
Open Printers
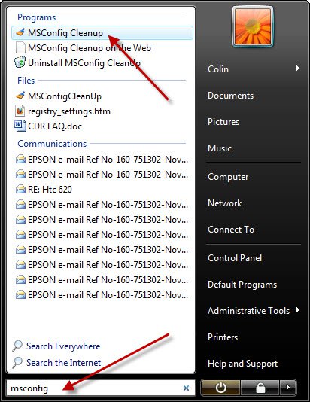[x=223, y=337]
